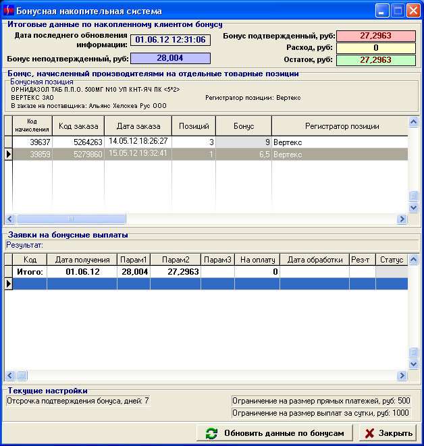Click the Результат: status field
This screenshot has width=424, height=446.
[x=212, y=245]
